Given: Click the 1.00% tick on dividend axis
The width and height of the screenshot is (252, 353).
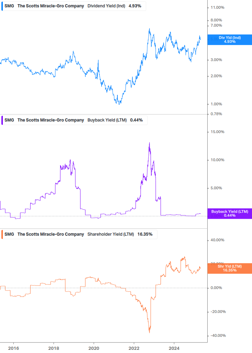Looking at the screenshot, I should click(216, 104).
